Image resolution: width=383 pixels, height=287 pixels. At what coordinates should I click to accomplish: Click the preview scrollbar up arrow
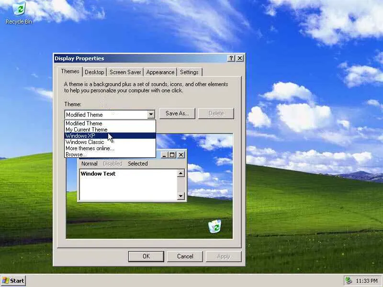click(181, 173)
